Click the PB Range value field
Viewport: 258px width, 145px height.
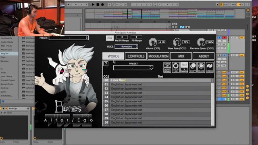coord(136,37)
